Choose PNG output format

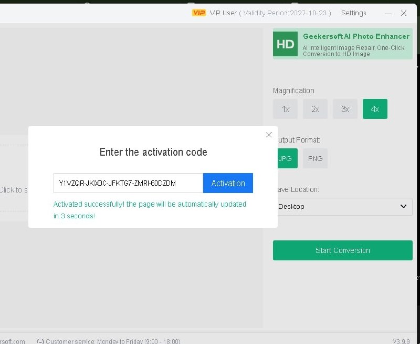tap(316, 158)
